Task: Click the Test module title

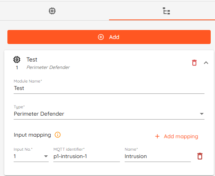Action: click(32, 60)
